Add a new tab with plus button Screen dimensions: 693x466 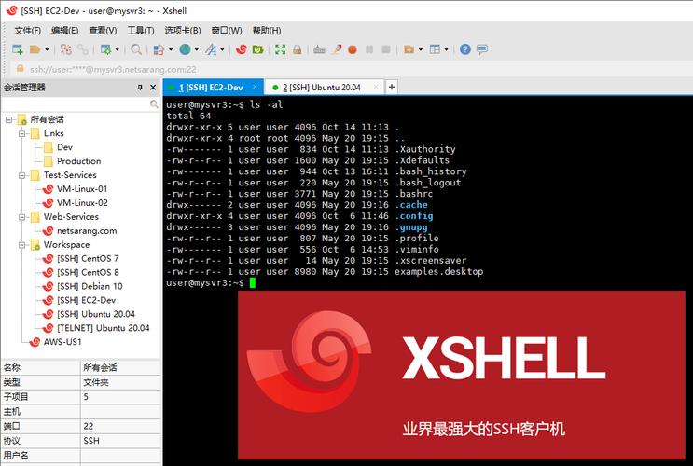(x=392, y=87)
